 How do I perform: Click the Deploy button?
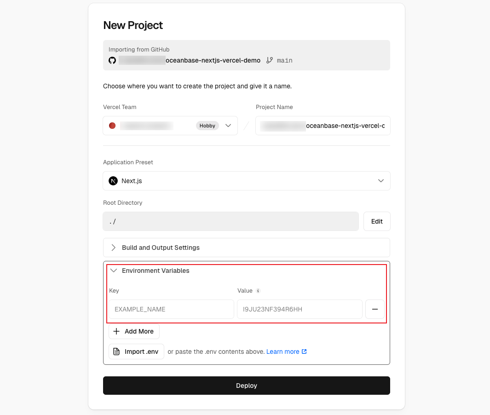point(247,386)
